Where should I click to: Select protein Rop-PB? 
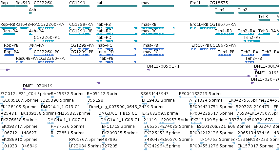click(x=11, y=45)
